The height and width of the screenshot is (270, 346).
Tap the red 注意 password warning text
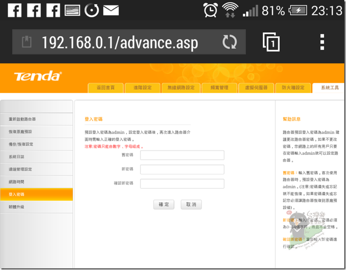point(114,147)
